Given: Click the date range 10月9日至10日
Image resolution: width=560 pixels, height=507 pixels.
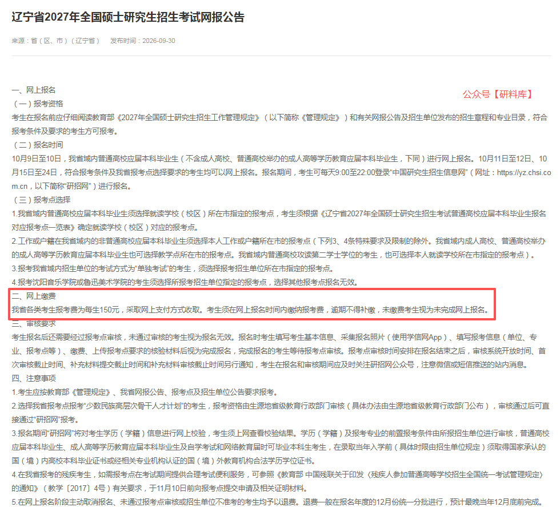Looking at the screenshot, I should click(x=37, y=159).
